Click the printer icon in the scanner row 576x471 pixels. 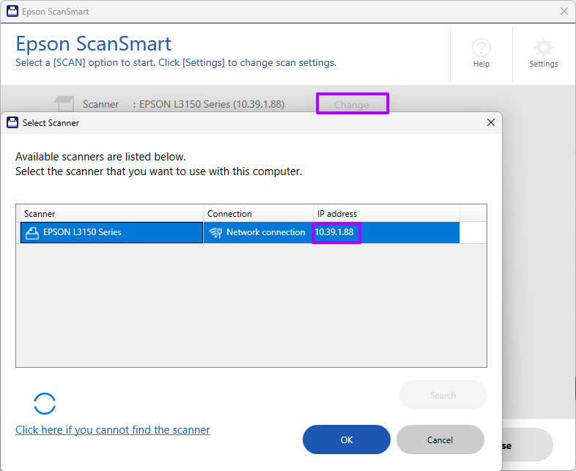[32, 233]
